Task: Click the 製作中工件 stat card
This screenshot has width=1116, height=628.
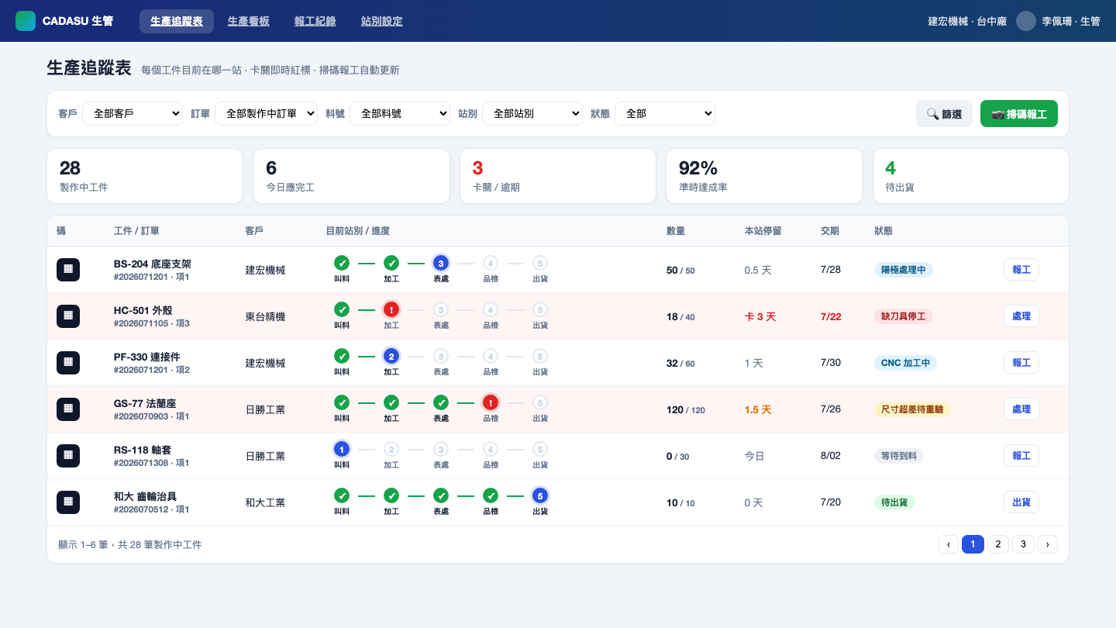Action: click(145, 176)
